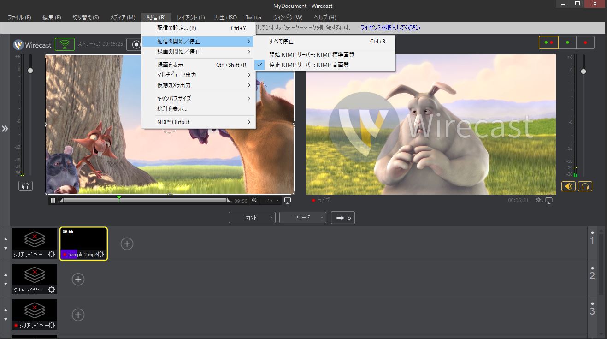Click the record button beside the stream timer
Screen dimensions: 607x339
click(136, 44)
